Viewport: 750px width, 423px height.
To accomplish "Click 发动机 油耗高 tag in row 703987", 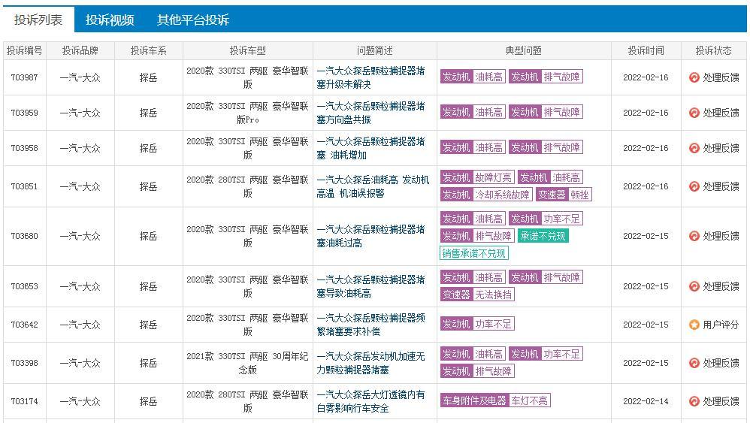I will point(473,77).
